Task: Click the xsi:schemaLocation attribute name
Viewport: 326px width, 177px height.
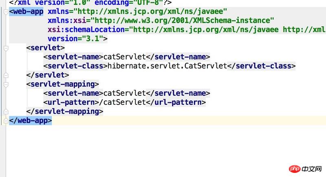Action: [86, 29]
